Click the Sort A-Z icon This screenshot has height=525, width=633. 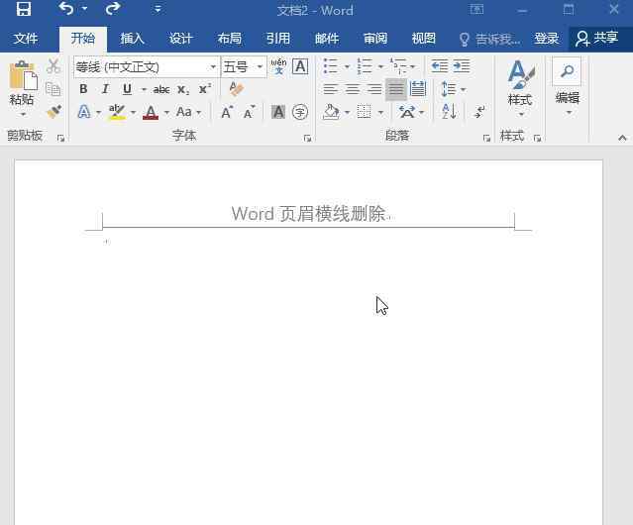[x=449, y=112]
